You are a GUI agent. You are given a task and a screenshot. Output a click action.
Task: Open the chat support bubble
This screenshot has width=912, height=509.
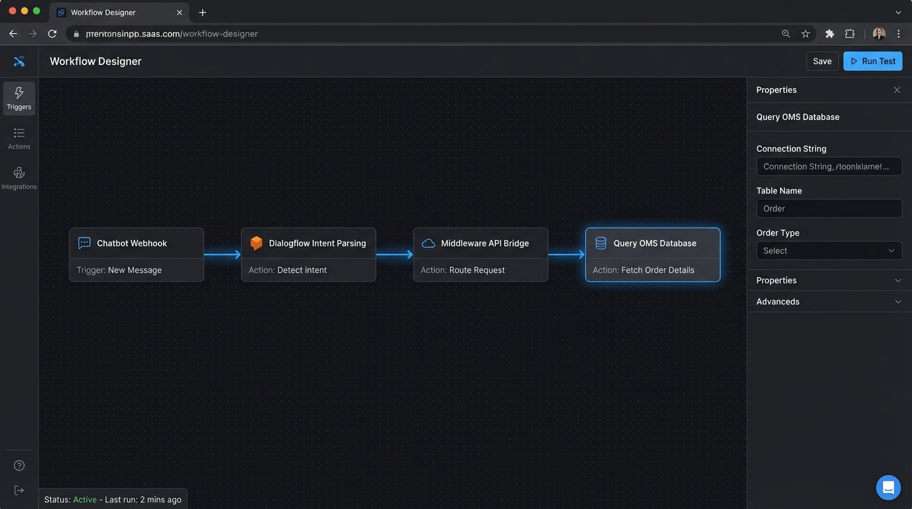[888, 488]
